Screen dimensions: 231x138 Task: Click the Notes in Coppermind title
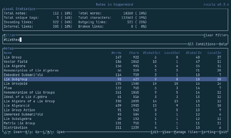click(114, 5)
